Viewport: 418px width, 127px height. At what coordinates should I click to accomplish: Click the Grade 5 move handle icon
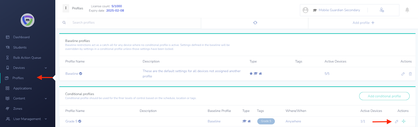404,121
